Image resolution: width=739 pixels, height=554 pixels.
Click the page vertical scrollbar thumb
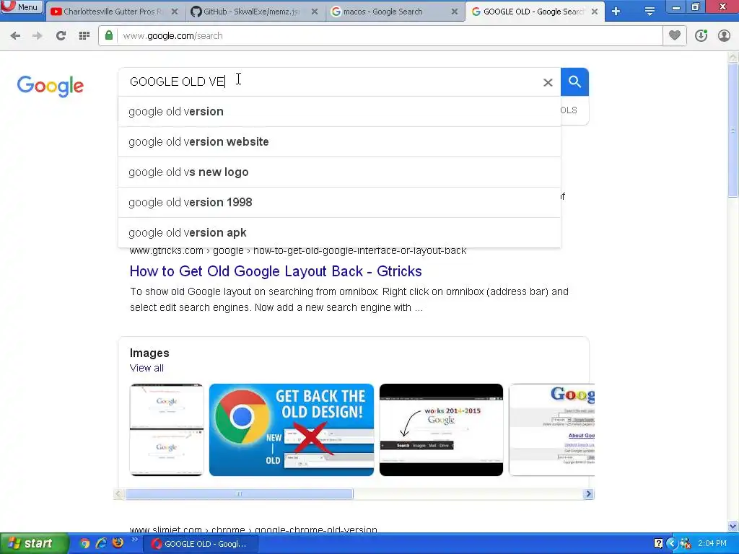733,131
